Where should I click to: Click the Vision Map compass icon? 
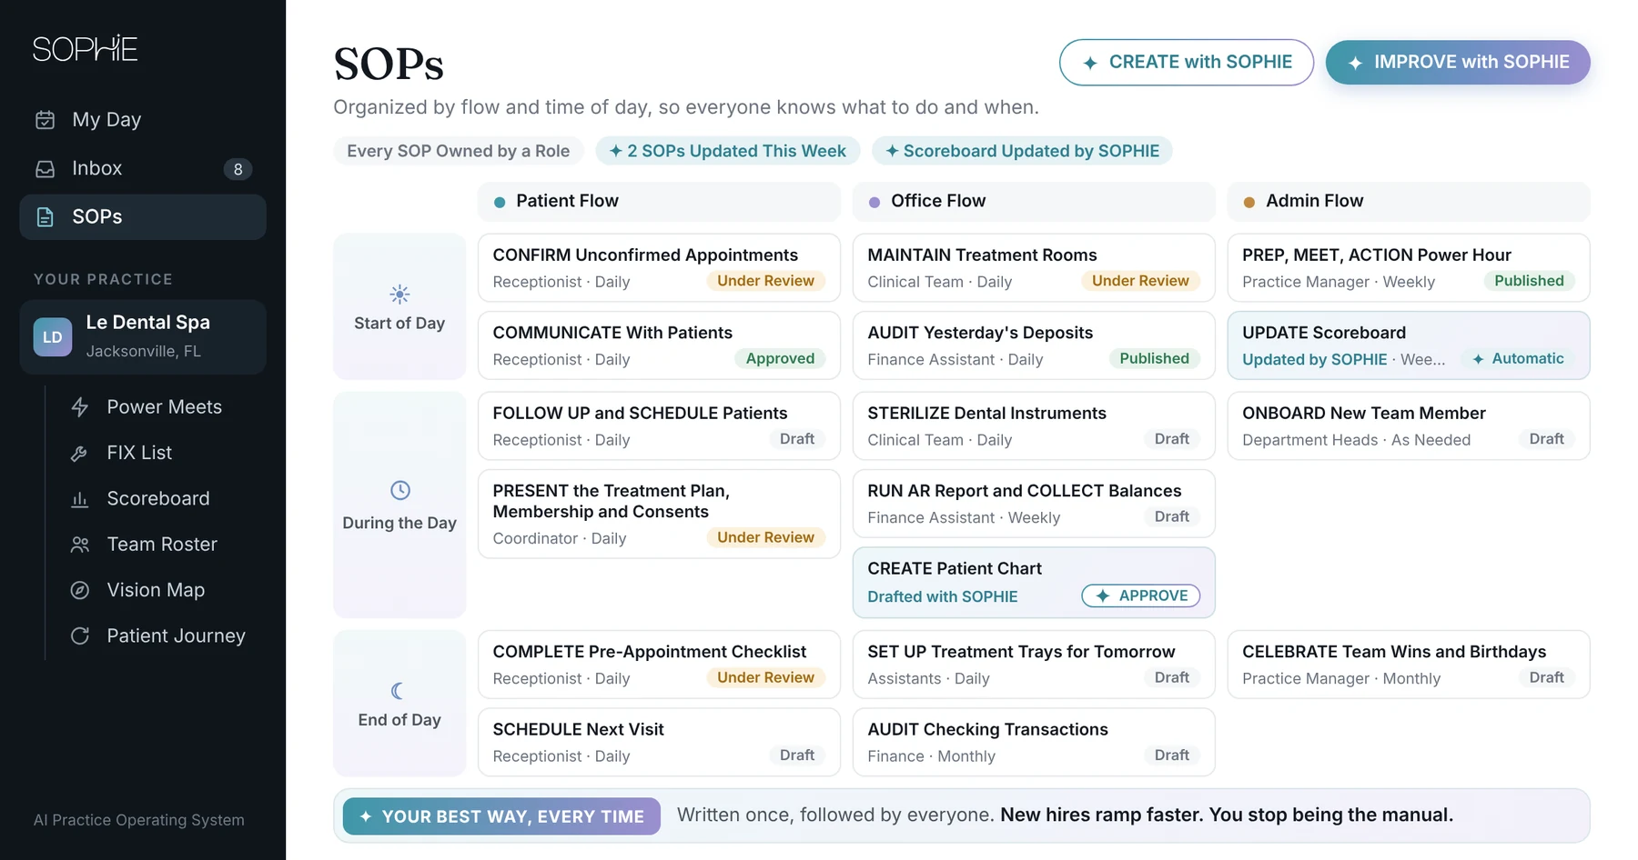click(80, 590)
